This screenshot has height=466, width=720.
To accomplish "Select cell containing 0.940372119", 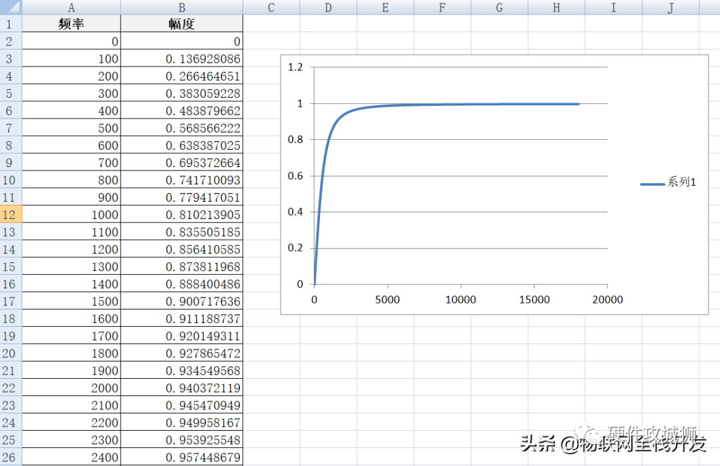I will pyautogui.click(x=182, y=388).
